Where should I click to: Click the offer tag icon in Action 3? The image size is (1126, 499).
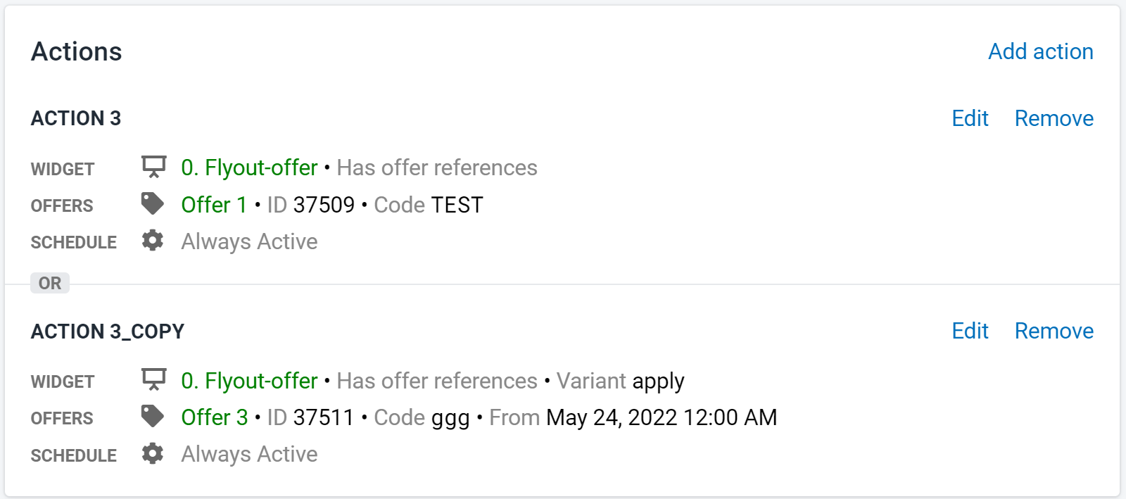point(153,203)
